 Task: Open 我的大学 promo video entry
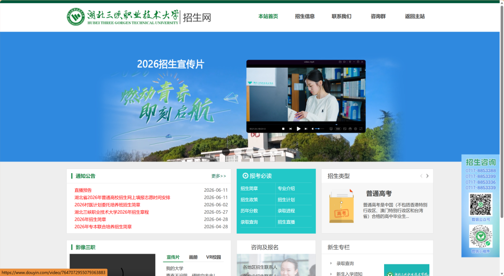click(175, 268)
